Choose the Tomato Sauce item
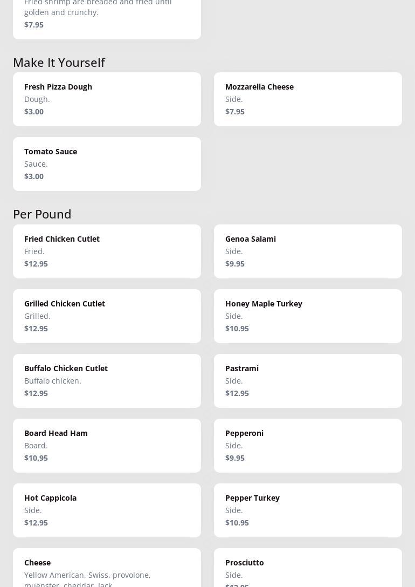Image resolution: width=415 pixels, height=587 pixels. [107, 164]
